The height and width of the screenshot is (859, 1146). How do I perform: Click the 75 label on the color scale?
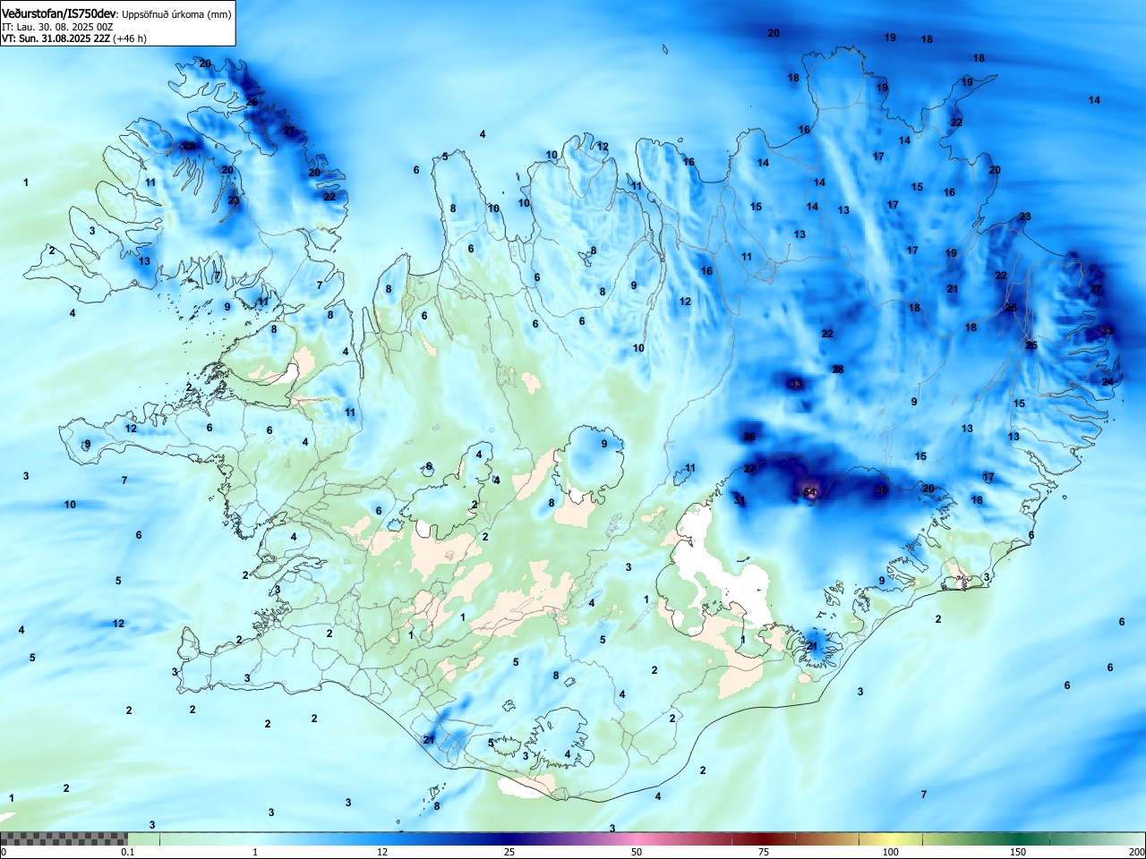[x=764, y=852]
